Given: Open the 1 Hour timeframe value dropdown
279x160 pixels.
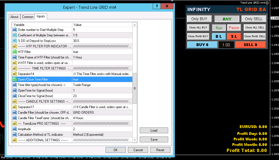Looking at the screenshot, I should (x=102, y=57).
